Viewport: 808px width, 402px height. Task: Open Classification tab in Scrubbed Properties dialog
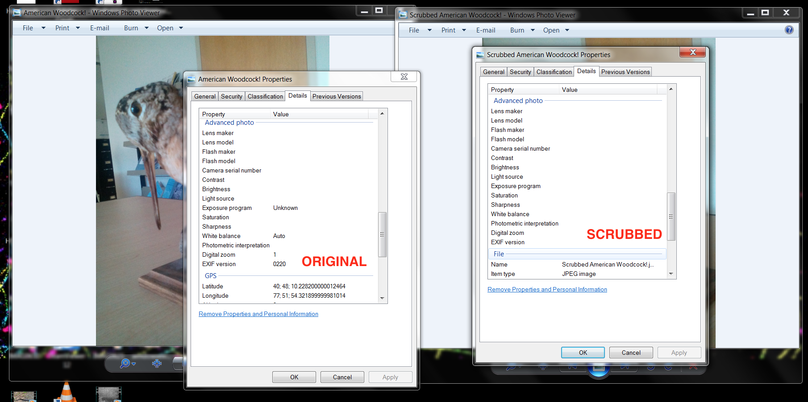click(x=554, y=72)
